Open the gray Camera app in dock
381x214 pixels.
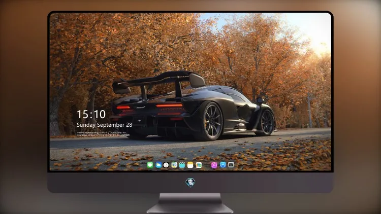pyautogui.click(x=231, y=165)
